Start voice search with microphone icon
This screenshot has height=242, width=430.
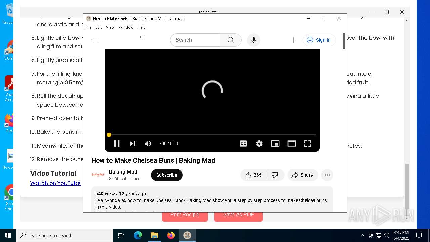(254, 40)
